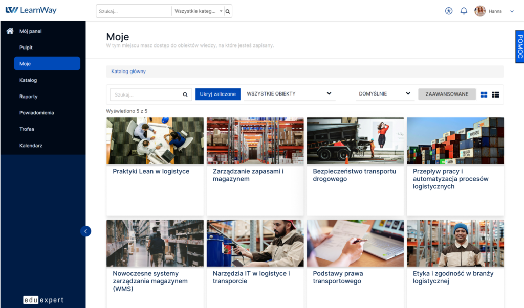Click the search icon in course filter field
Image resolution: width=524 pixels, height=308 pixels.
(x=185, y=94)
